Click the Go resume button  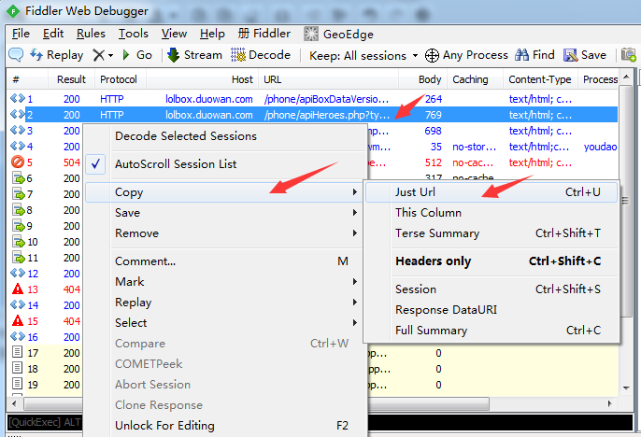(x=137, y=55)
